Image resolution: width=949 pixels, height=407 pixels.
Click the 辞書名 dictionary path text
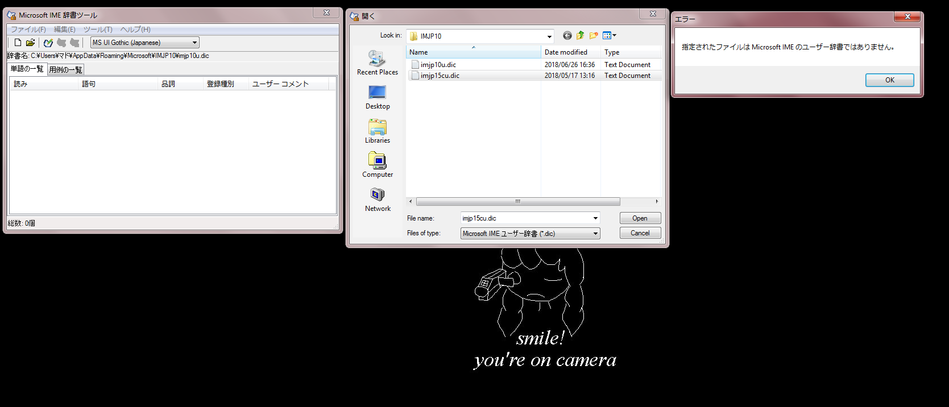[108, 56]
